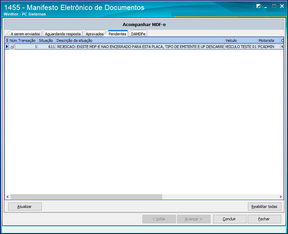Select the current row indicator arrow
Viewport: 288px width, 234px height.
7,47
